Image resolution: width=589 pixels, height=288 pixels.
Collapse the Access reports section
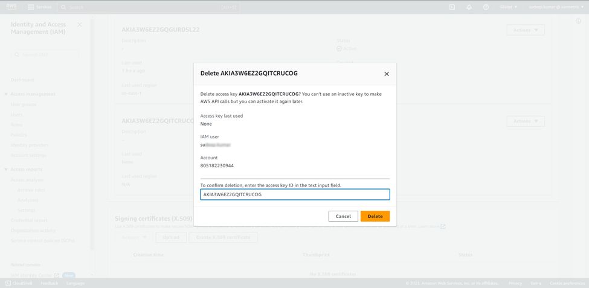(6, 169)
